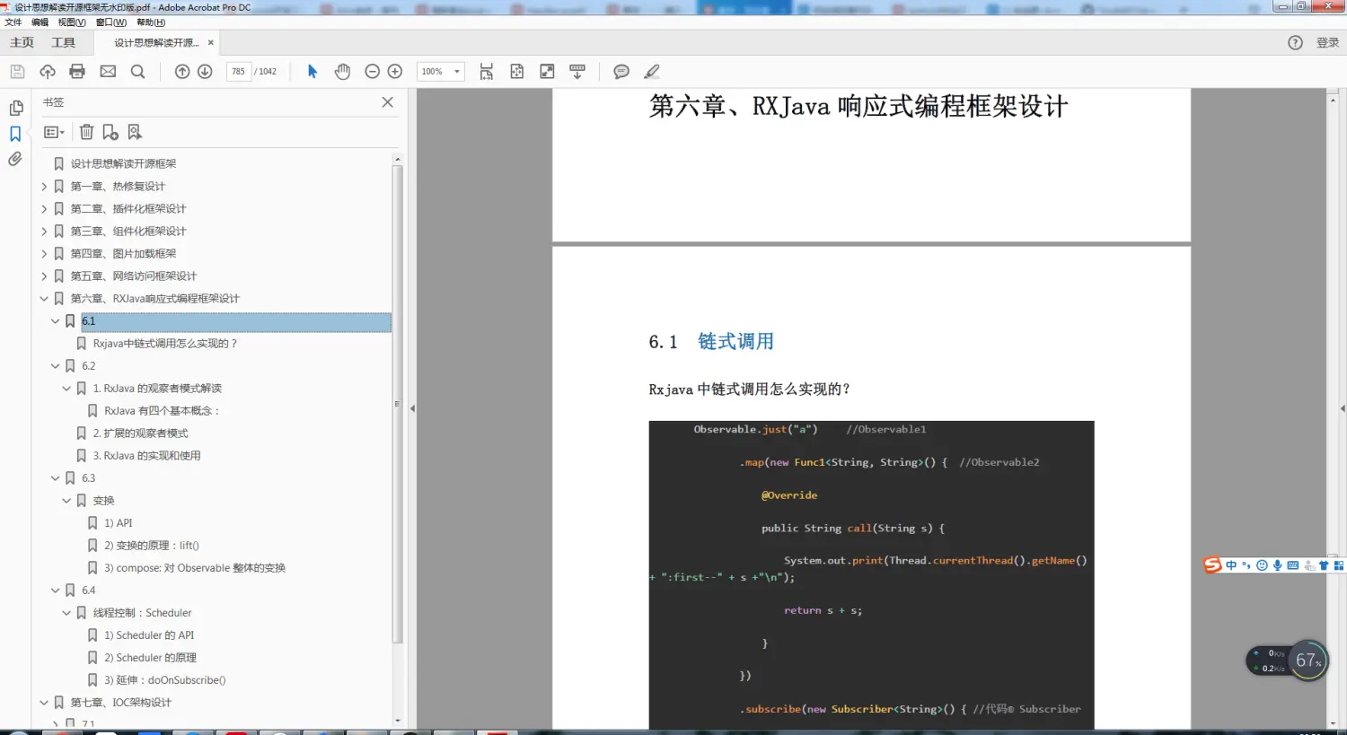Image resolution: width=1347 pixels, height=735 pixels.
Task: Delete selected bookmark with trash icon
Action: click(86, 132)
